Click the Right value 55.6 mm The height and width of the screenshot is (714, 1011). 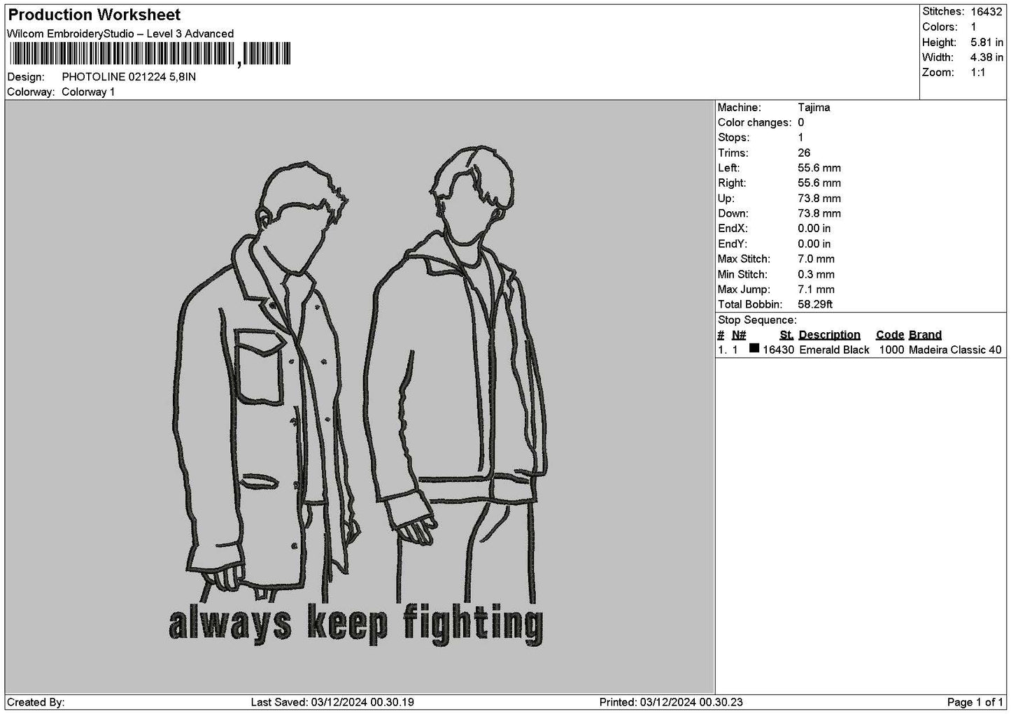[819, 183]
